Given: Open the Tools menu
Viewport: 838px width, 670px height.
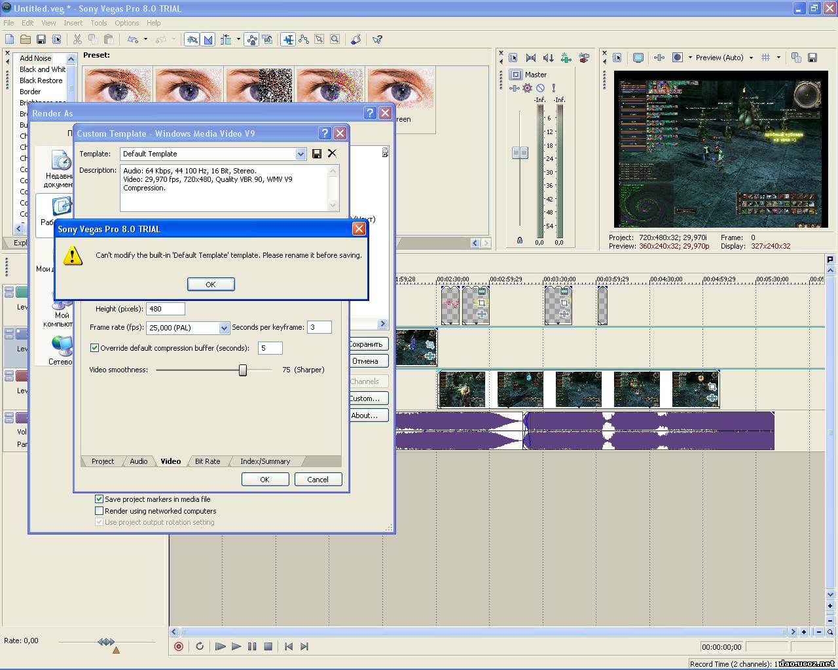Looking at the screenshot, I should [x=98, y=23].
